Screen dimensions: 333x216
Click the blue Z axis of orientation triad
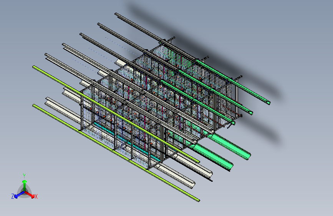pyautogui.click(x=19, y=195)
